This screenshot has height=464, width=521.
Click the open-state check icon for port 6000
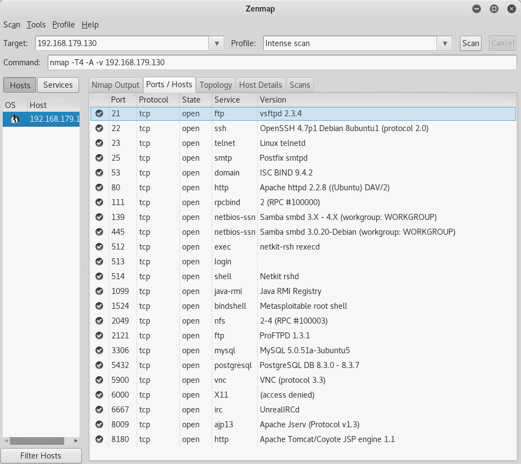click(x=99, y=394)
